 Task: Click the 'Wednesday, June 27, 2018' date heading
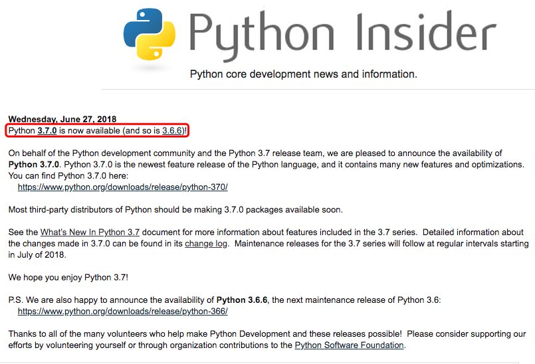coord(62,120)
